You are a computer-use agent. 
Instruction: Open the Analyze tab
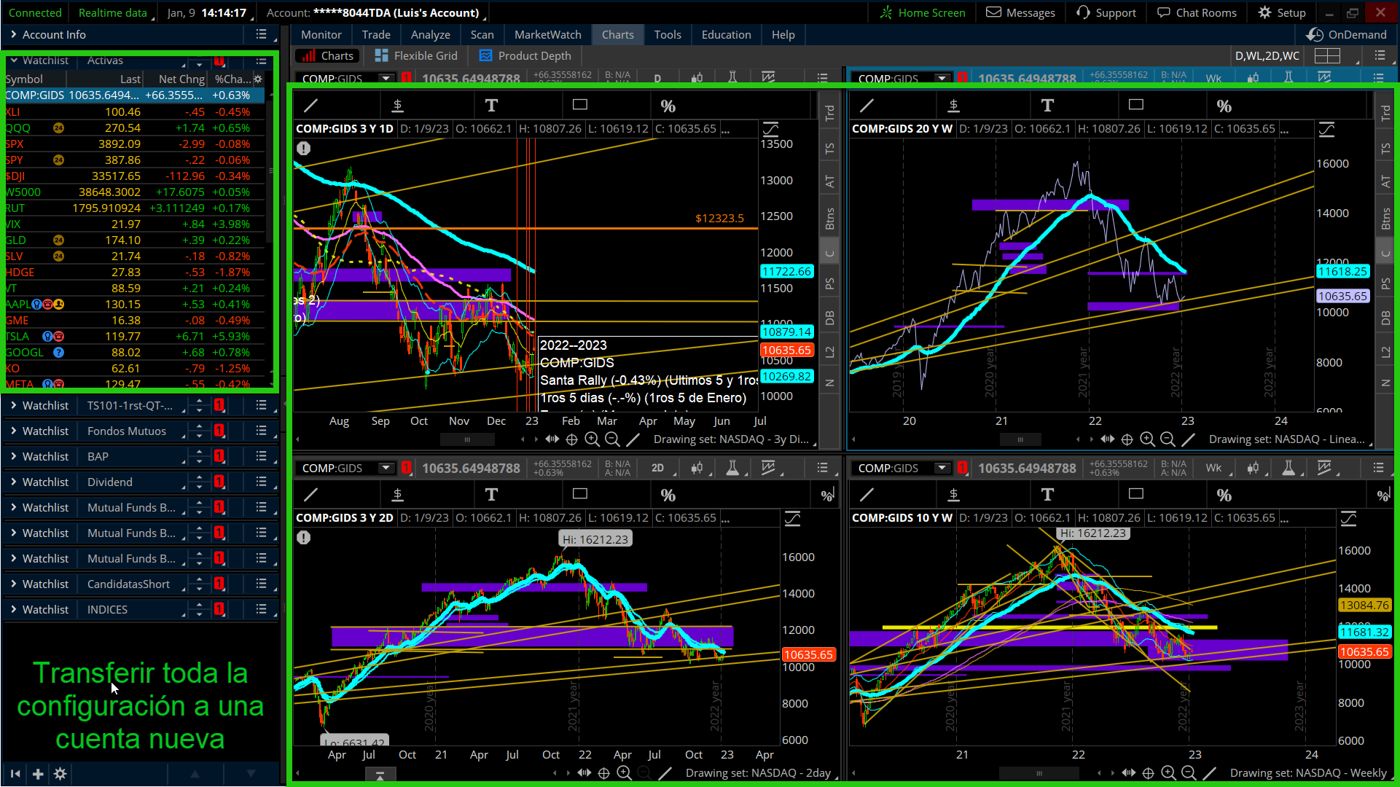(430, 35)
